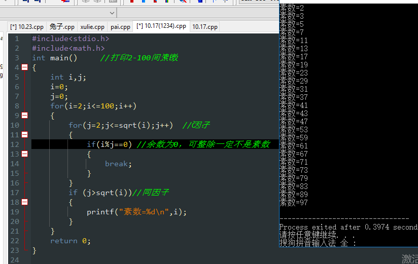Collapse the if(i%j==0) block fold at line 13
Image resolution: width=418 pixels, height=264 pixels.
pyautogui.click(x=24, y=154)
